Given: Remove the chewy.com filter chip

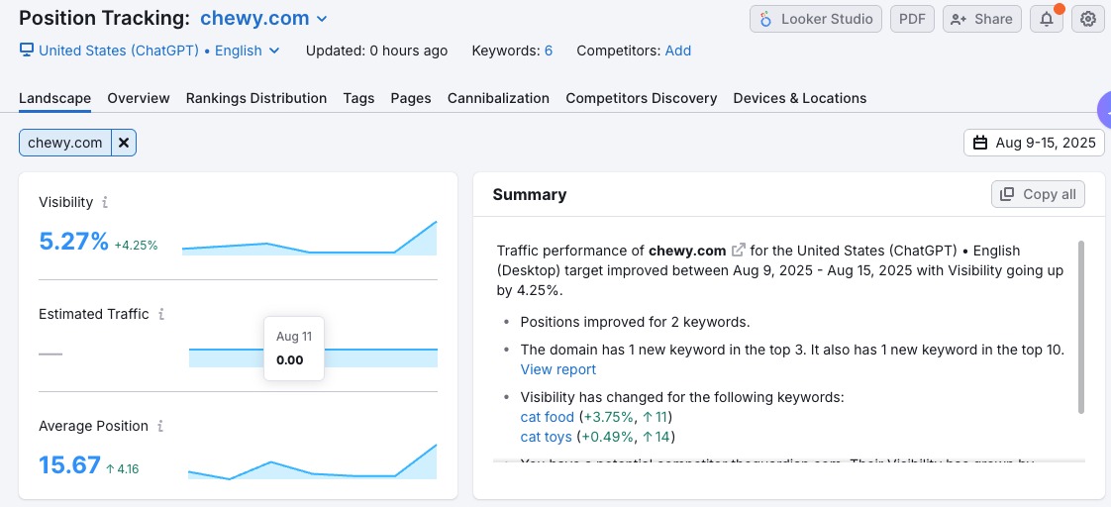Looking at the screenshot, I should (124, 143).
